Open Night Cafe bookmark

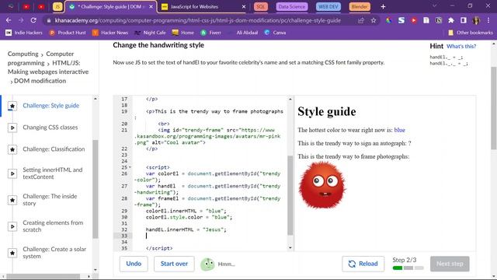click(150, 33)
